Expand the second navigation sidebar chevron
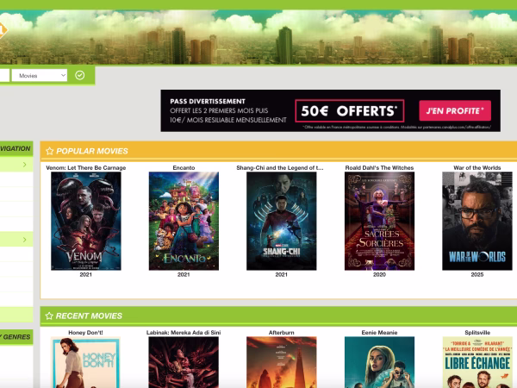 (x=24, y=239)
